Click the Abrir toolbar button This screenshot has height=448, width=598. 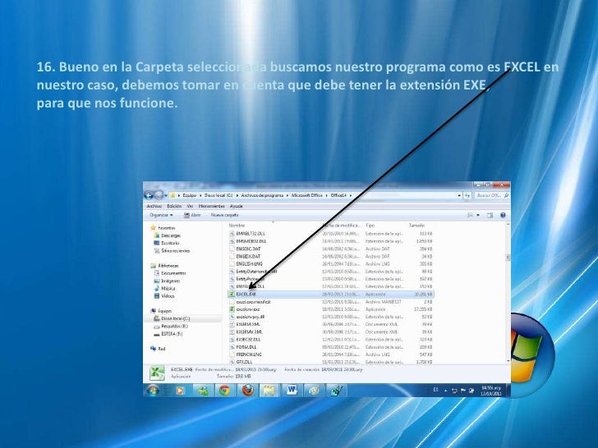click(x=192, y=215)
